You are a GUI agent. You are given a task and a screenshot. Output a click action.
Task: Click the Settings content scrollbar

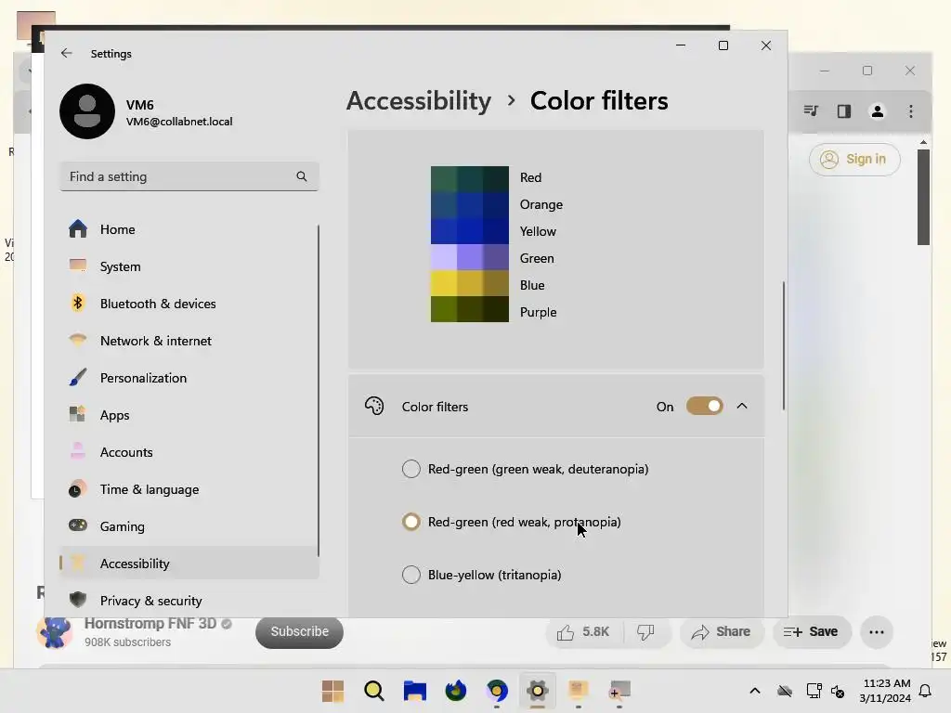[x=783, y=345]
